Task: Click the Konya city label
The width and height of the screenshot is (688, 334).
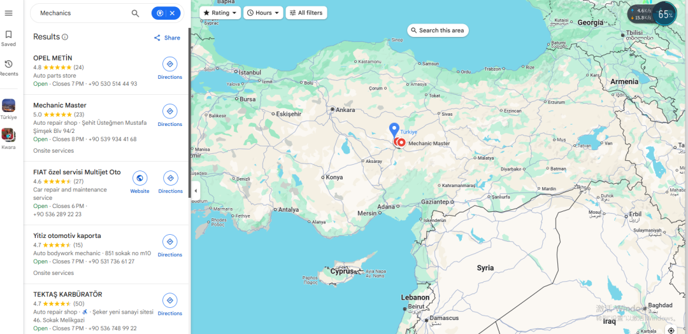Action: pos(334,177)
